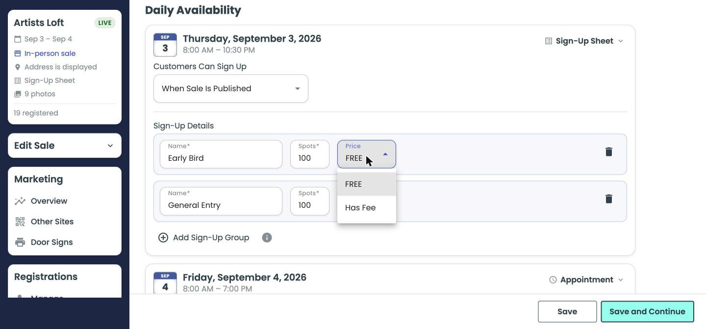Delete the Early Bird sign-up group
The width and height of the screenshot is (706, 329).
pyautogui.click(x=608, y=152)
